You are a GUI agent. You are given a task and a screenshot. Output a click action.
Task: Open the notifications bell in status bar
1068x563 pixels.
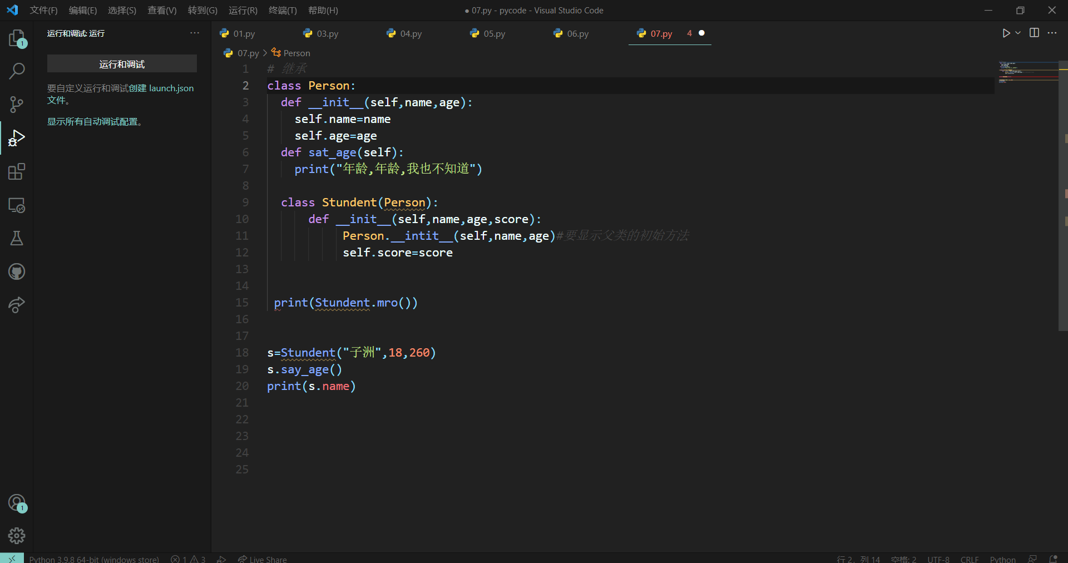(1053, 559)
